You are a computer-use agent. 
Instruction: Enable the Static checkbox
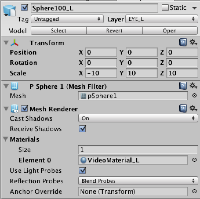point(165,8)
